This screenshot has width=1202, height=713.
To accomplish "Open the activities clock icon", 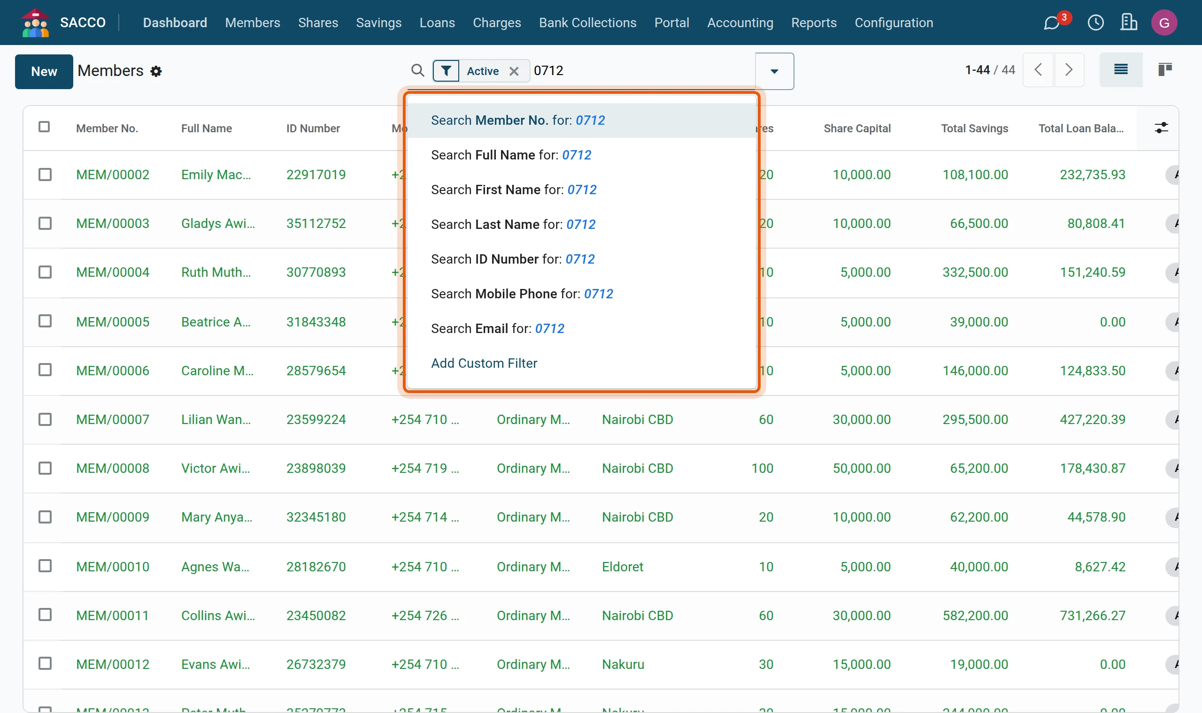I will 1096,23.
